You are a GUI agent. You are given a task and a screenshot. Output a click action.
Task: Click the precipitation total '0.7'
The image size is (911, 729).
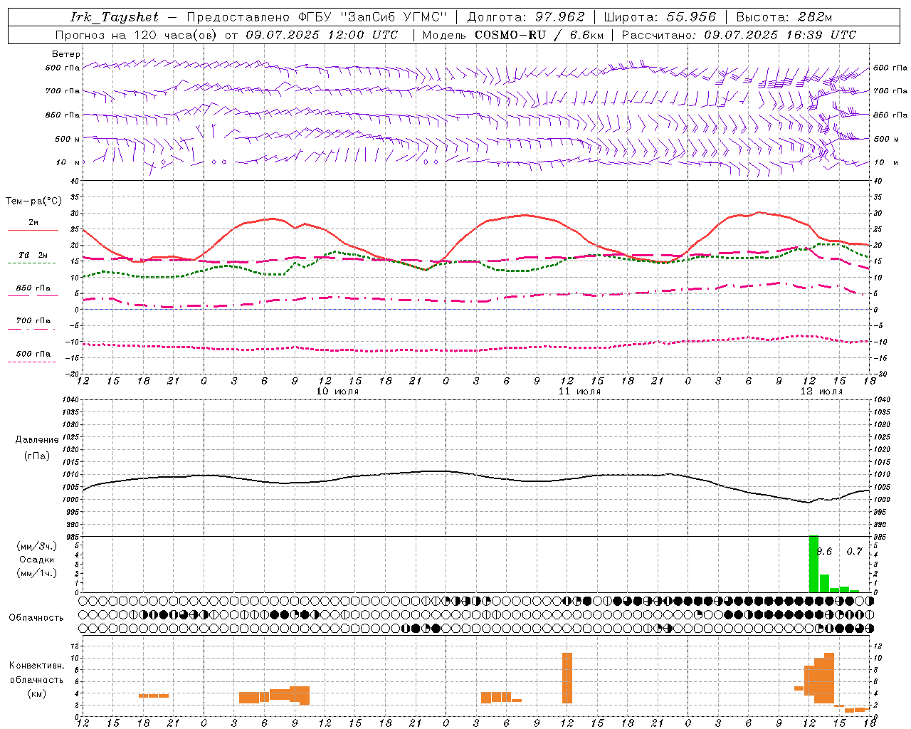point(854,552)
